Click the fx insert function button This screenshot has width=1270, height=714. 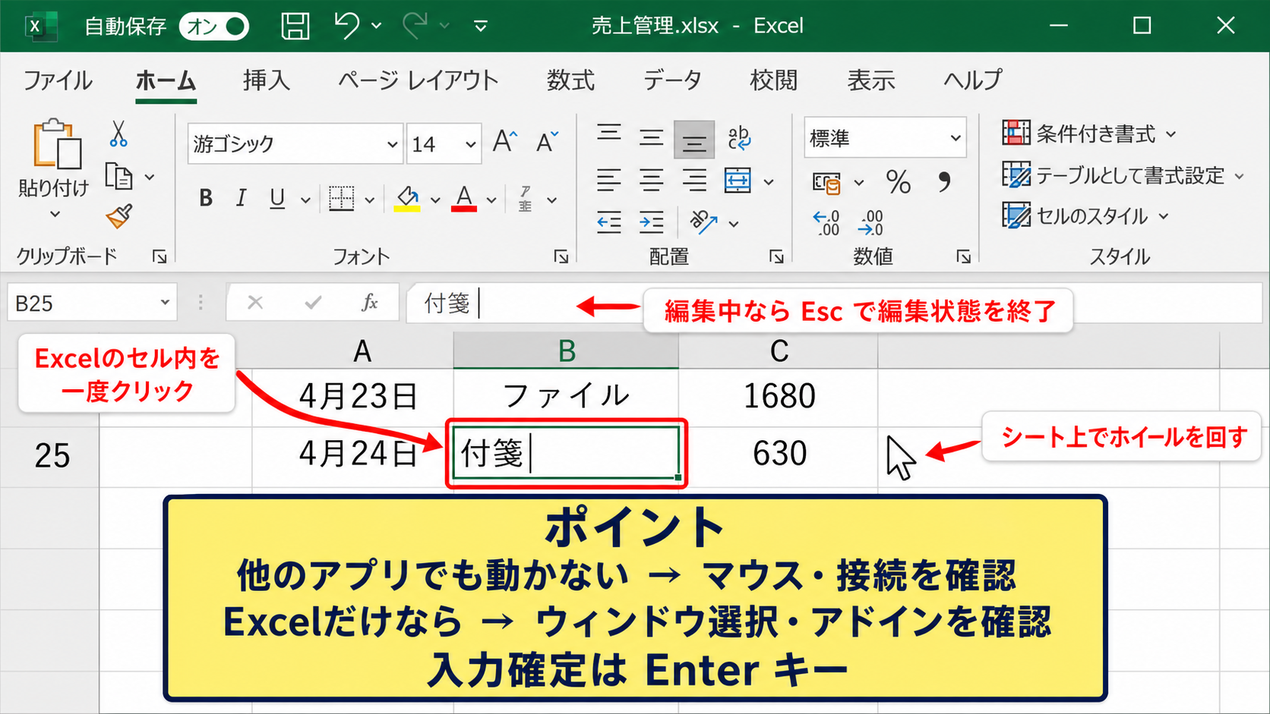[x=370, y=304]
